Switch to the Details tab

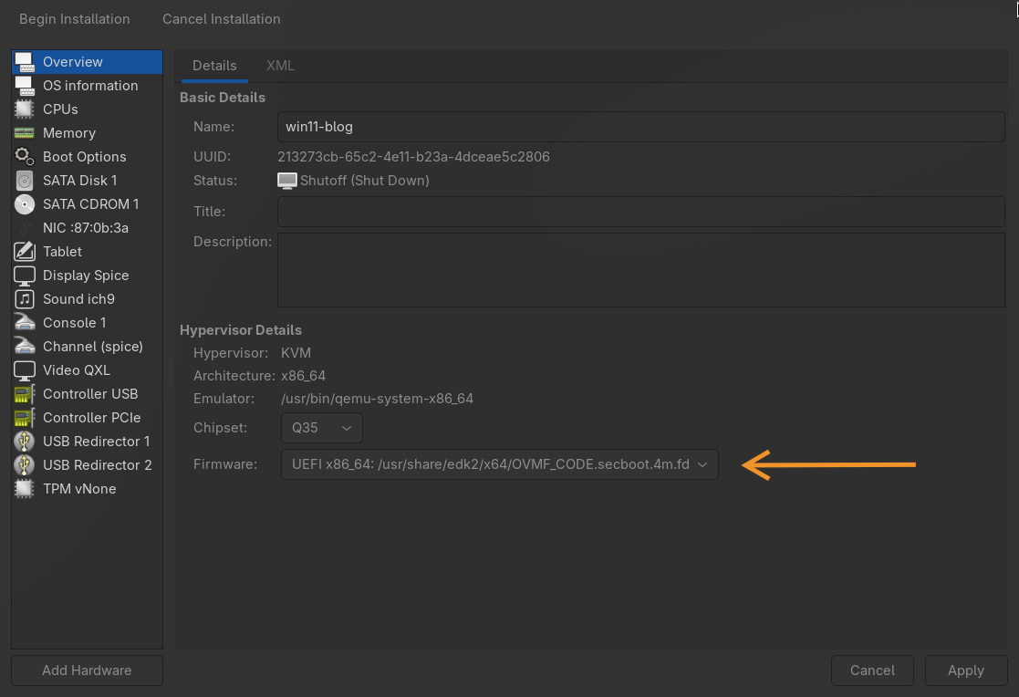pos(214,66)
